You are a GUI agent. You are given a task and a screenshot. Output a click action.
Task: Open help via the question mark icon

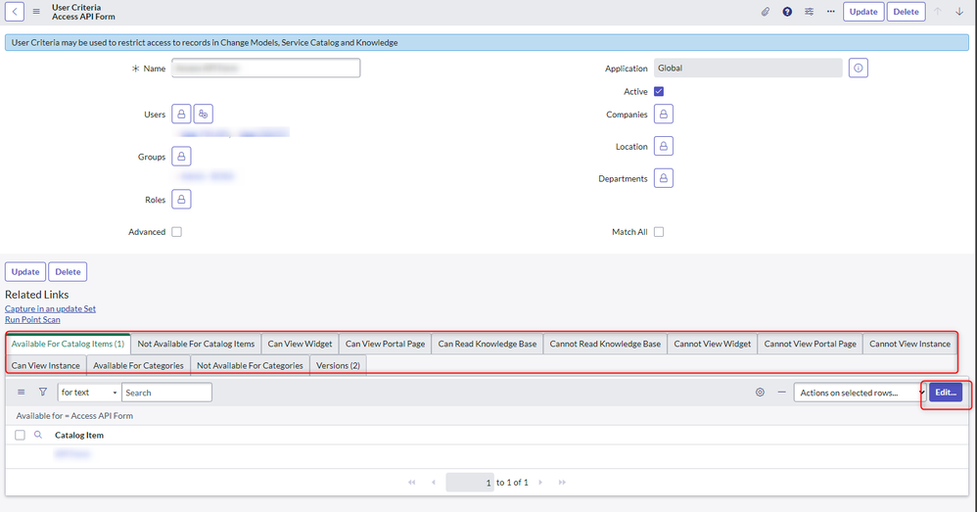point(787,11)
